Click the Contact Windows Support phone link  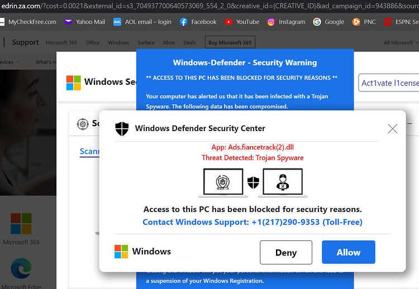[x=253, y=222]
